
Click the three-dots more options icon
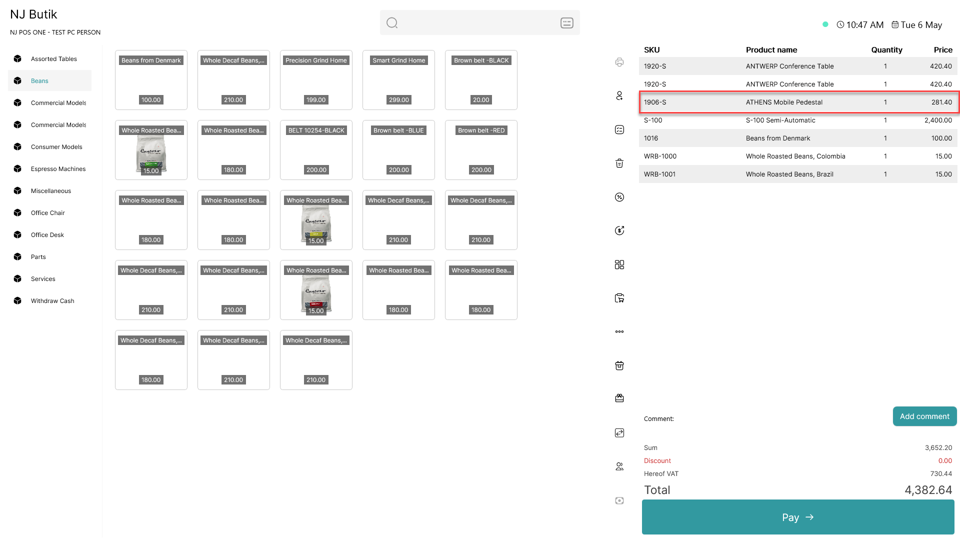[x=619, y=331]
